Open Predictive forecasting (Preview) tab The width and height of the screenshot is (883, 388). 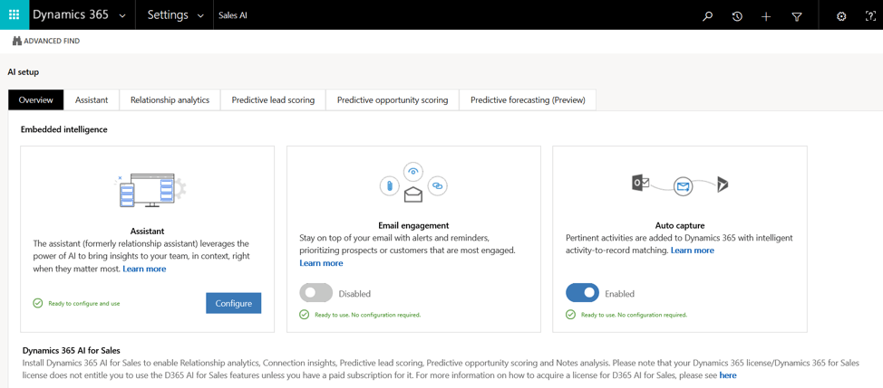pos(528,100)
